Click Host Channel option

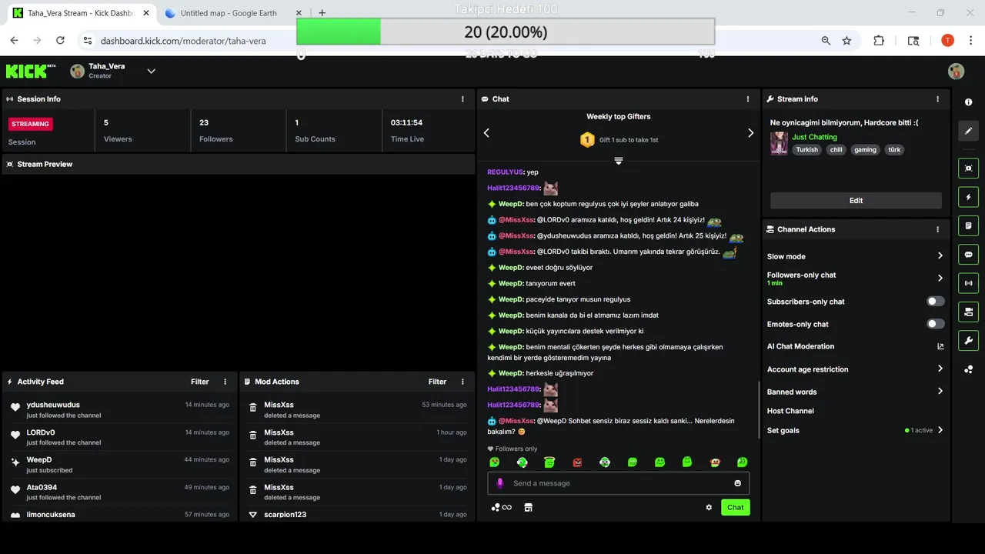coord(790,411)
